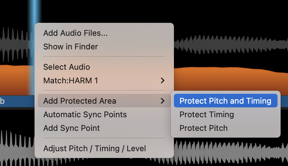Image resolution: width=288 pixels, height=166 pixels.
Task: Select Protect Pitch and Timing option
Action: [x=225, y=101]
